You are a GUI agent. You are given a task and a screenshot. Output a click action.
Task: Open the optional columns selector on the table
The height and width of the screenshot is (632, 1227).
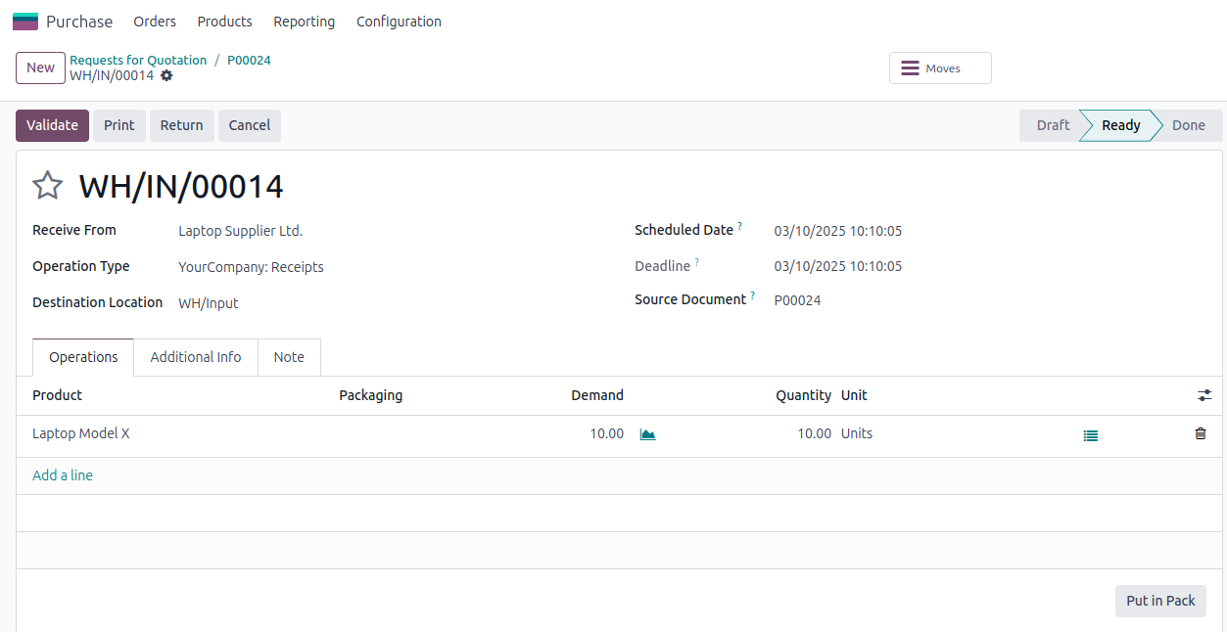1203,395
